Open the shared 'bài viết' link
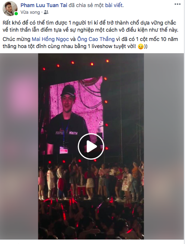Image resolution: width=185 pixels, height=244 pixels. click(x=114, y=5)
